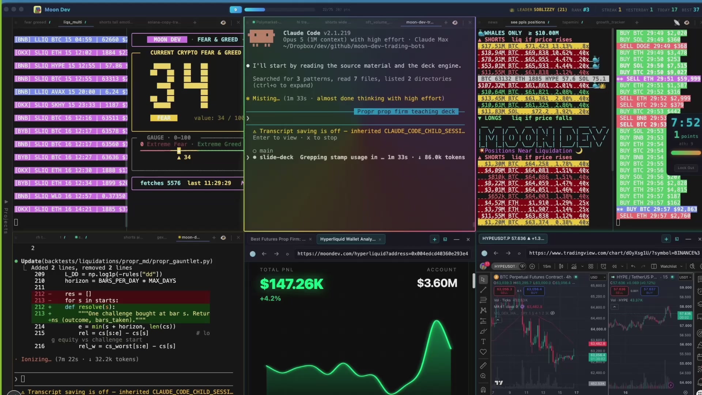702x395 pixels.
Task: Click the undo arrow in TradingView toolbar
Action: click(x=633, y=266)
